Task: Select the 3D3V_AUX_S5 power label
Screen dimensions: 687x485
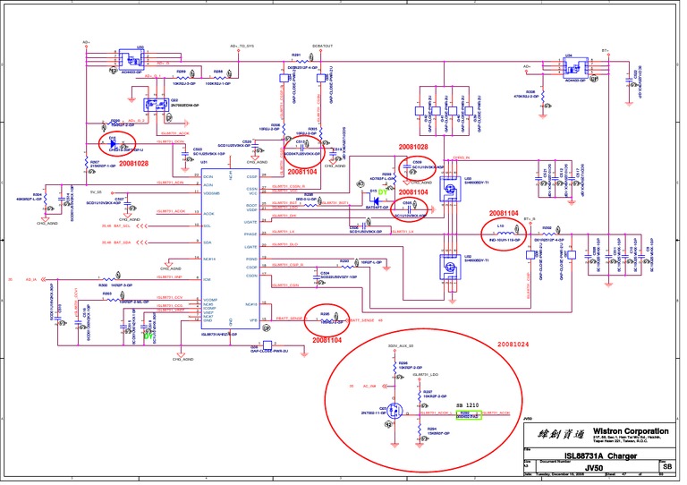Action: tap(401, 345)
